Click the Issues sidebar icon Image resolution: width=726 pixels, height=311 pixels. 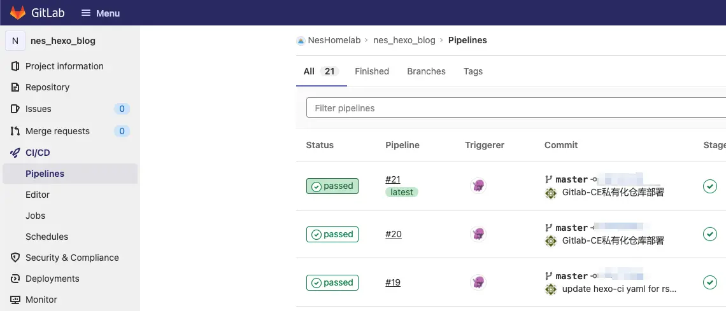pos(15,109)
